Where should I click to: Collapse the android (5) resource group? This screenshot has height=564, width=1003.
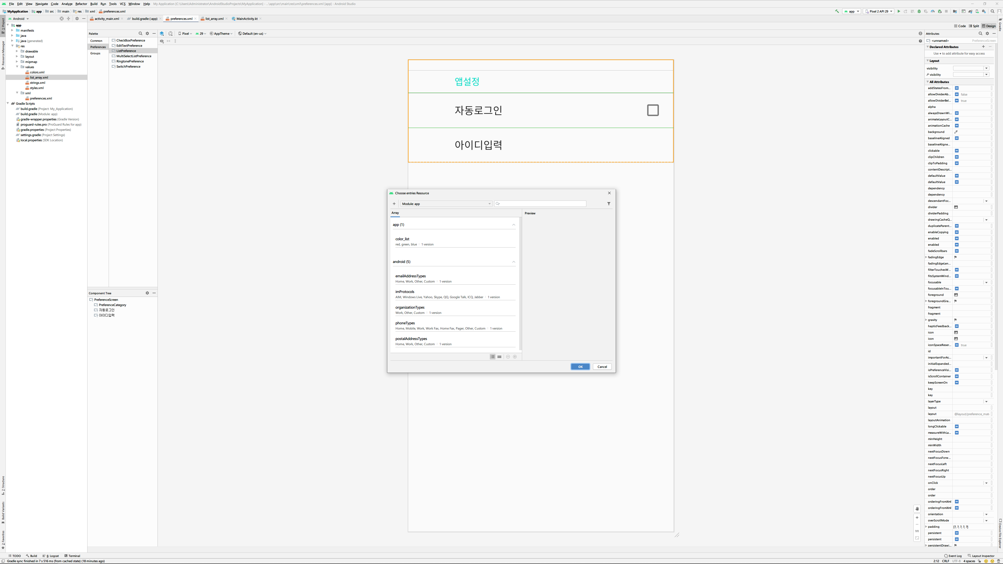514,262
